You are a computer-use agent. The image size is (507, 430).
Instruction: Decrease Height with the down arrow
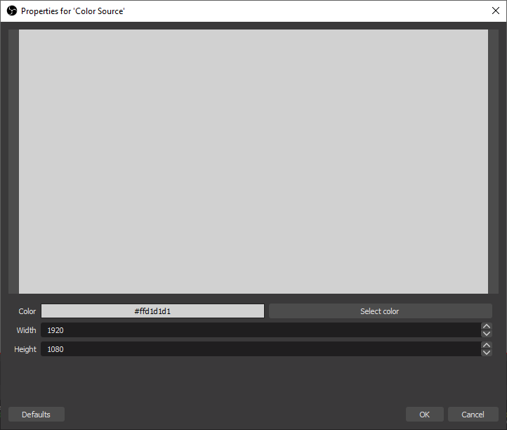(487, 353)
